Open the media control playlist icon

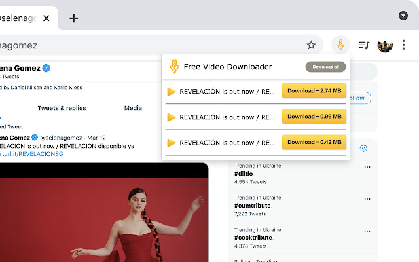[364, 45]
